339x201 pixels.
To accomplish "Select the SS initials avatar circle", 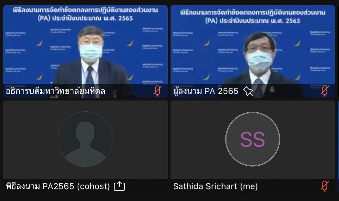I will tap(252, 139).
